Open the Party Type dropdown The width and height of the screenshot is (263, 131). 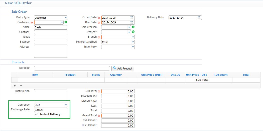(65, 17)
